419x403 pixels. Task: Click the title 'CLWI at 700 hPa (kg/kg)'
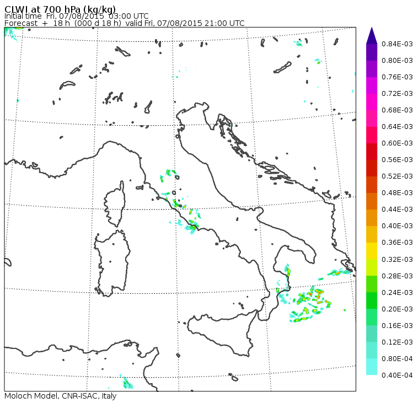tap(60, 9)
